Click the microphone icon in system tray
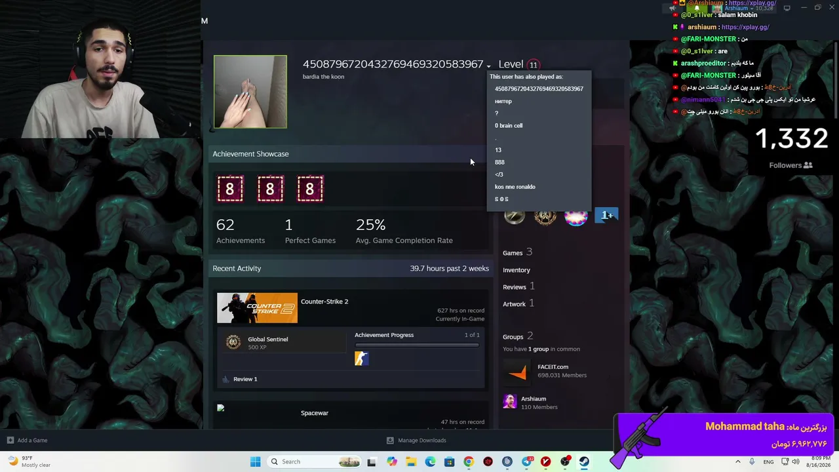The height and width of the screenshot is (472, 839). (x=752, y=462)
